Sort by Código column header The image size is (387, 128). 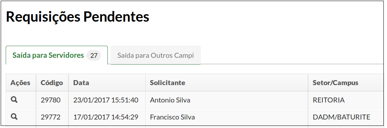click(x=52, y=83)
